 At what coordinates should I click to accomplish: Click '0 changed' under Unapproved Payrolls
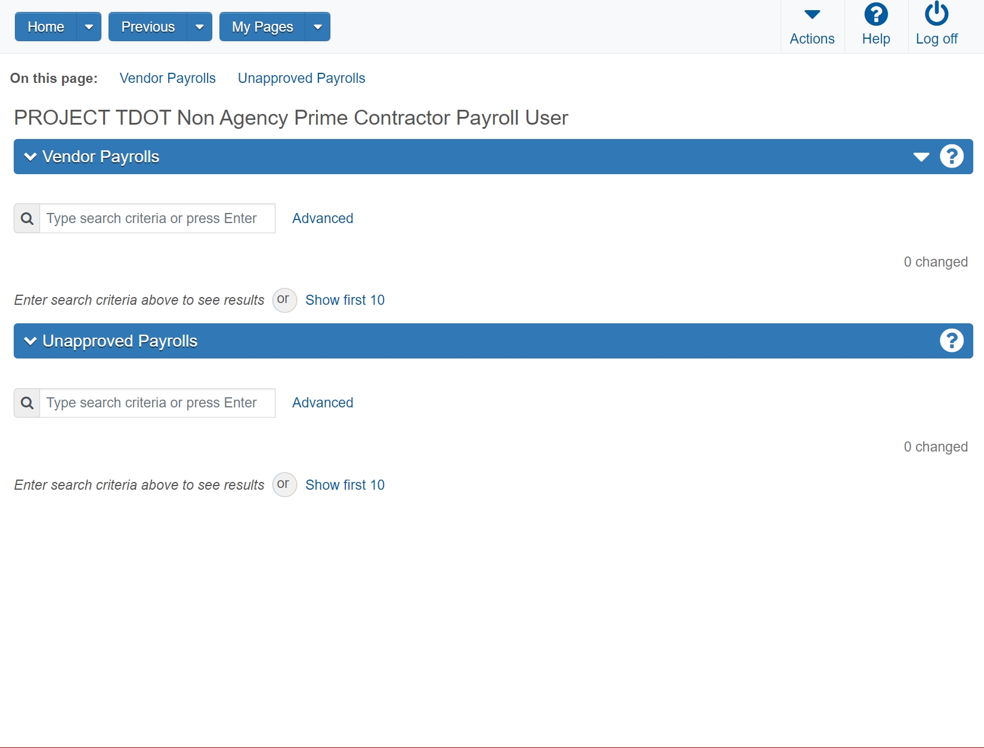pos(936,447)
